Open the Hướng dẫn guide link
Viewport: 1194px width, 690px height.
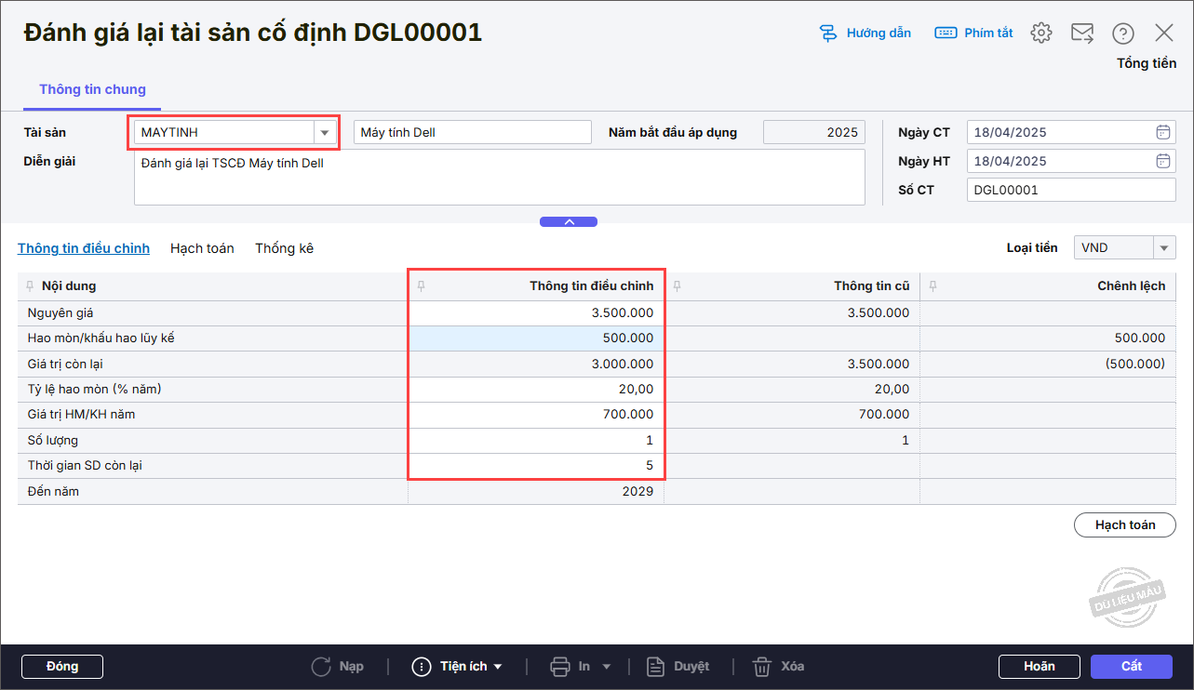[865, 33]
